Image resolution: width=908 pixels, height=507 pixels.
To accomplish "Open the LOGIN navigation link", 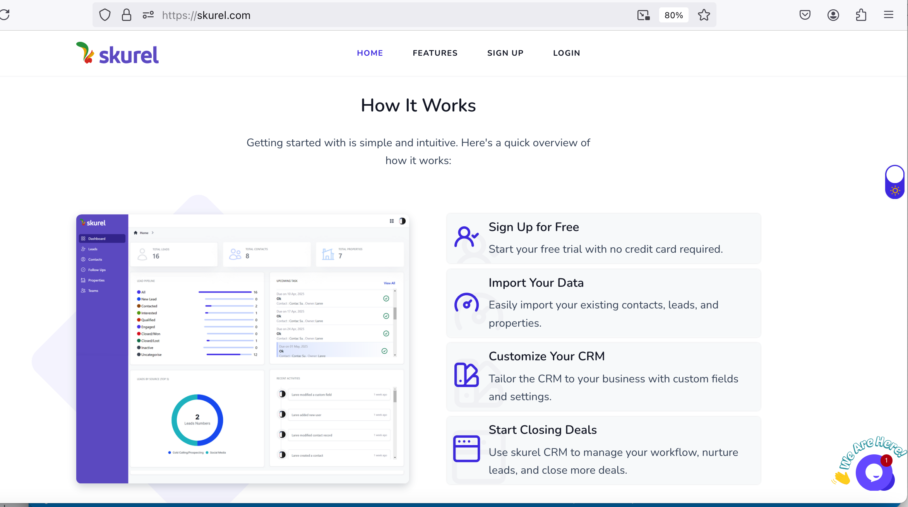I will coord(567,53).
